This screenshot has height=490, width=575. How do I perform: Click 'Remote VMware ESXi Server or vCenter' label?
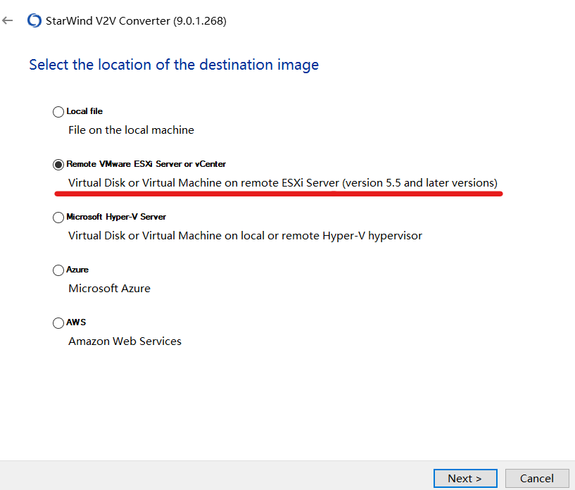tap(146, 164)
